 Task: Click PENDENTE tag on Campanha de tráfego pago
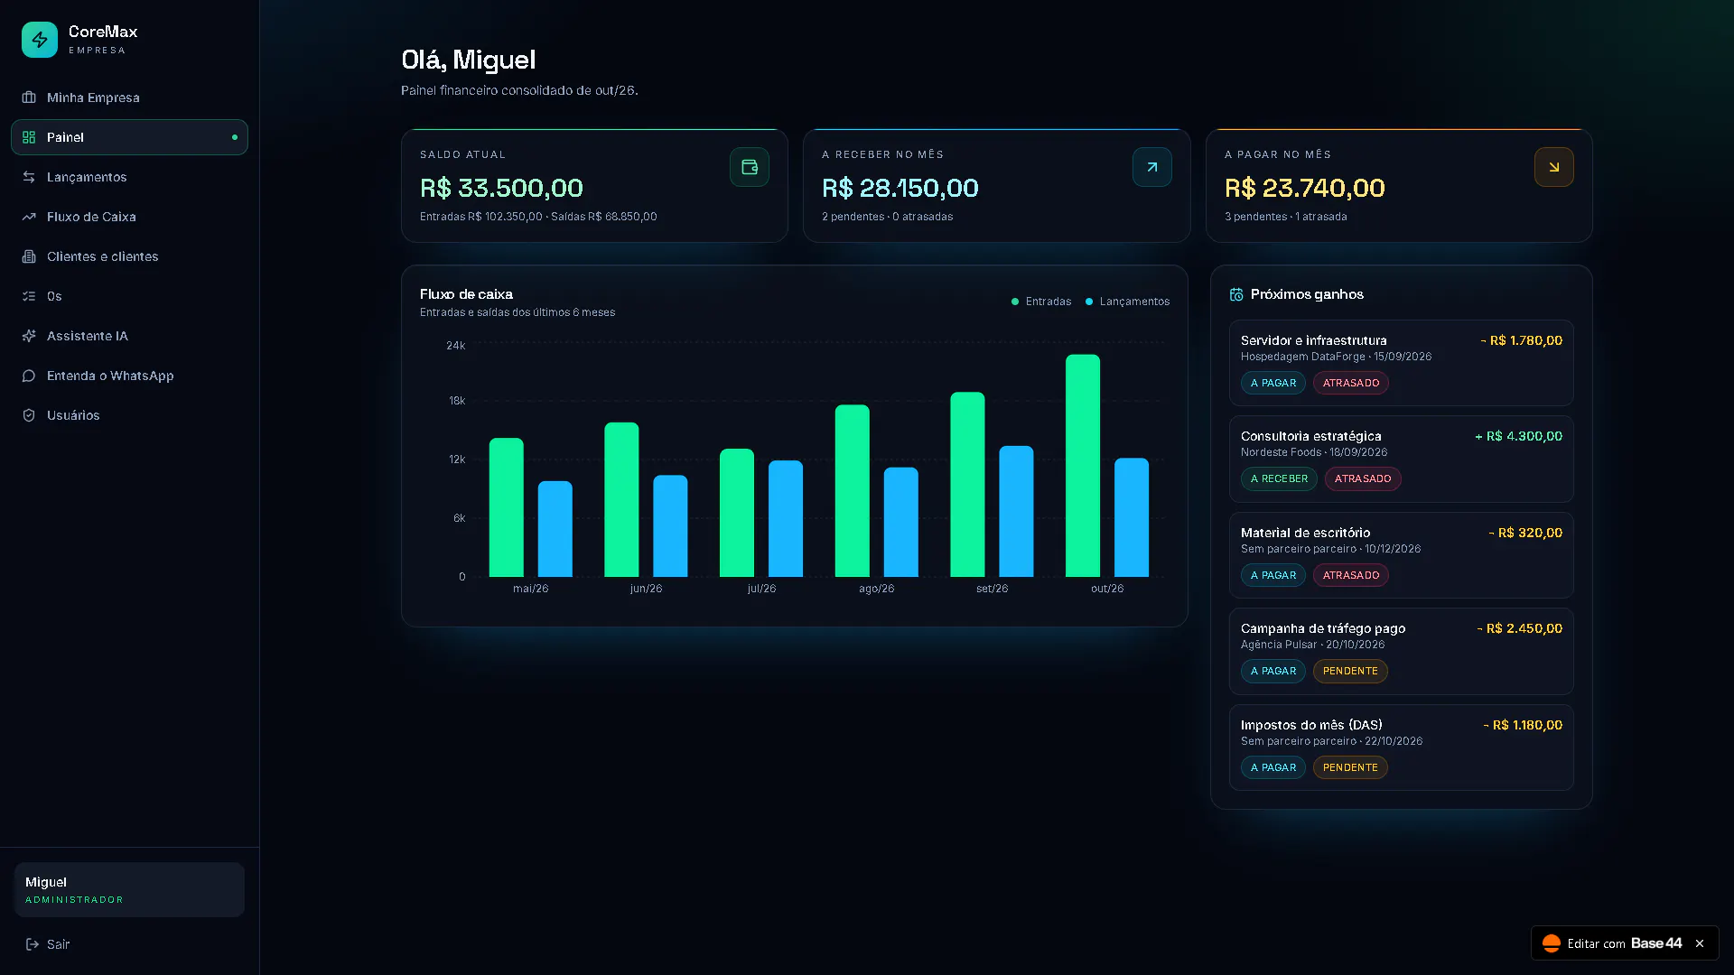coord(1350,671)
